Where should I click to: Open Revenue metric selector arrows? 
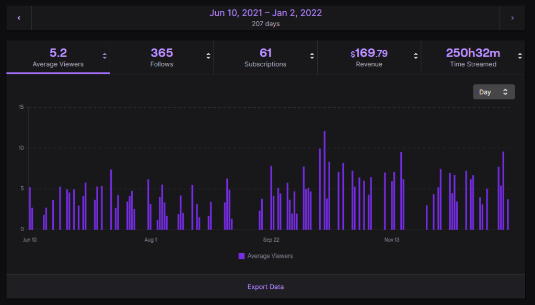(416, 57)
